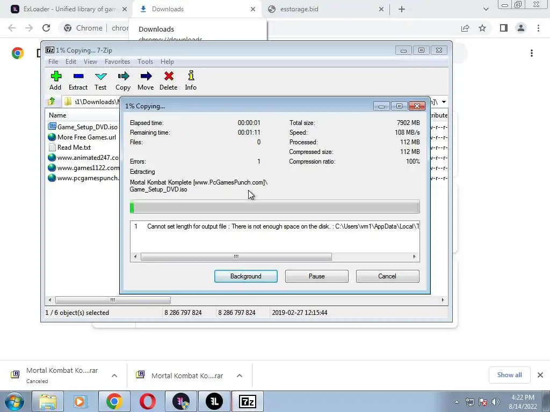Open the Tools menu
The image size is (550, 412).
click(x=145, y=62)
